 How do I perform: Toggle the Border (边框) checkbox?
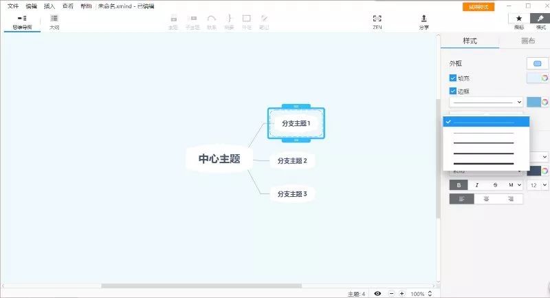[x=452, y=91]
